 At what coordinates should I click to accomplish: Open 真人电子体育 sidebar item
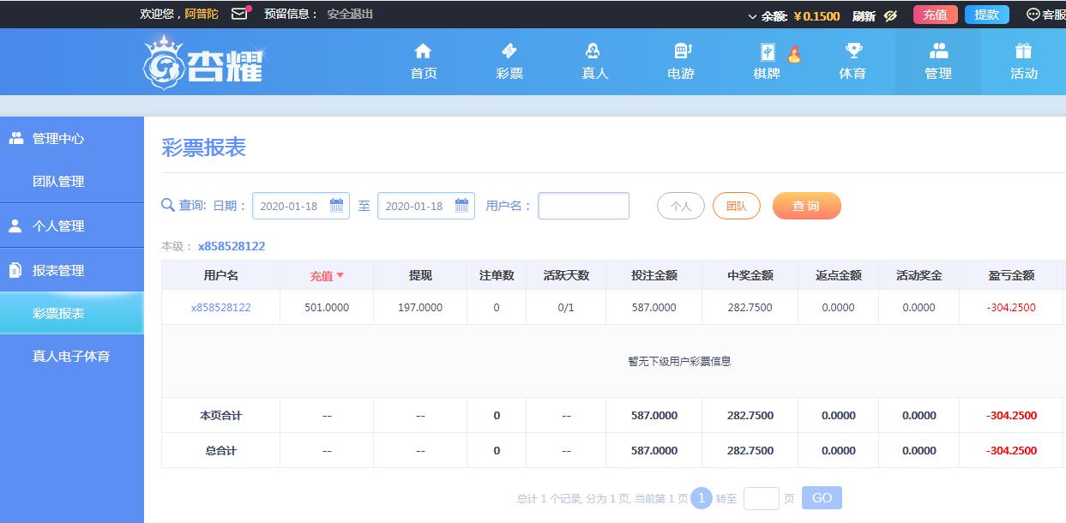[71, 356]
